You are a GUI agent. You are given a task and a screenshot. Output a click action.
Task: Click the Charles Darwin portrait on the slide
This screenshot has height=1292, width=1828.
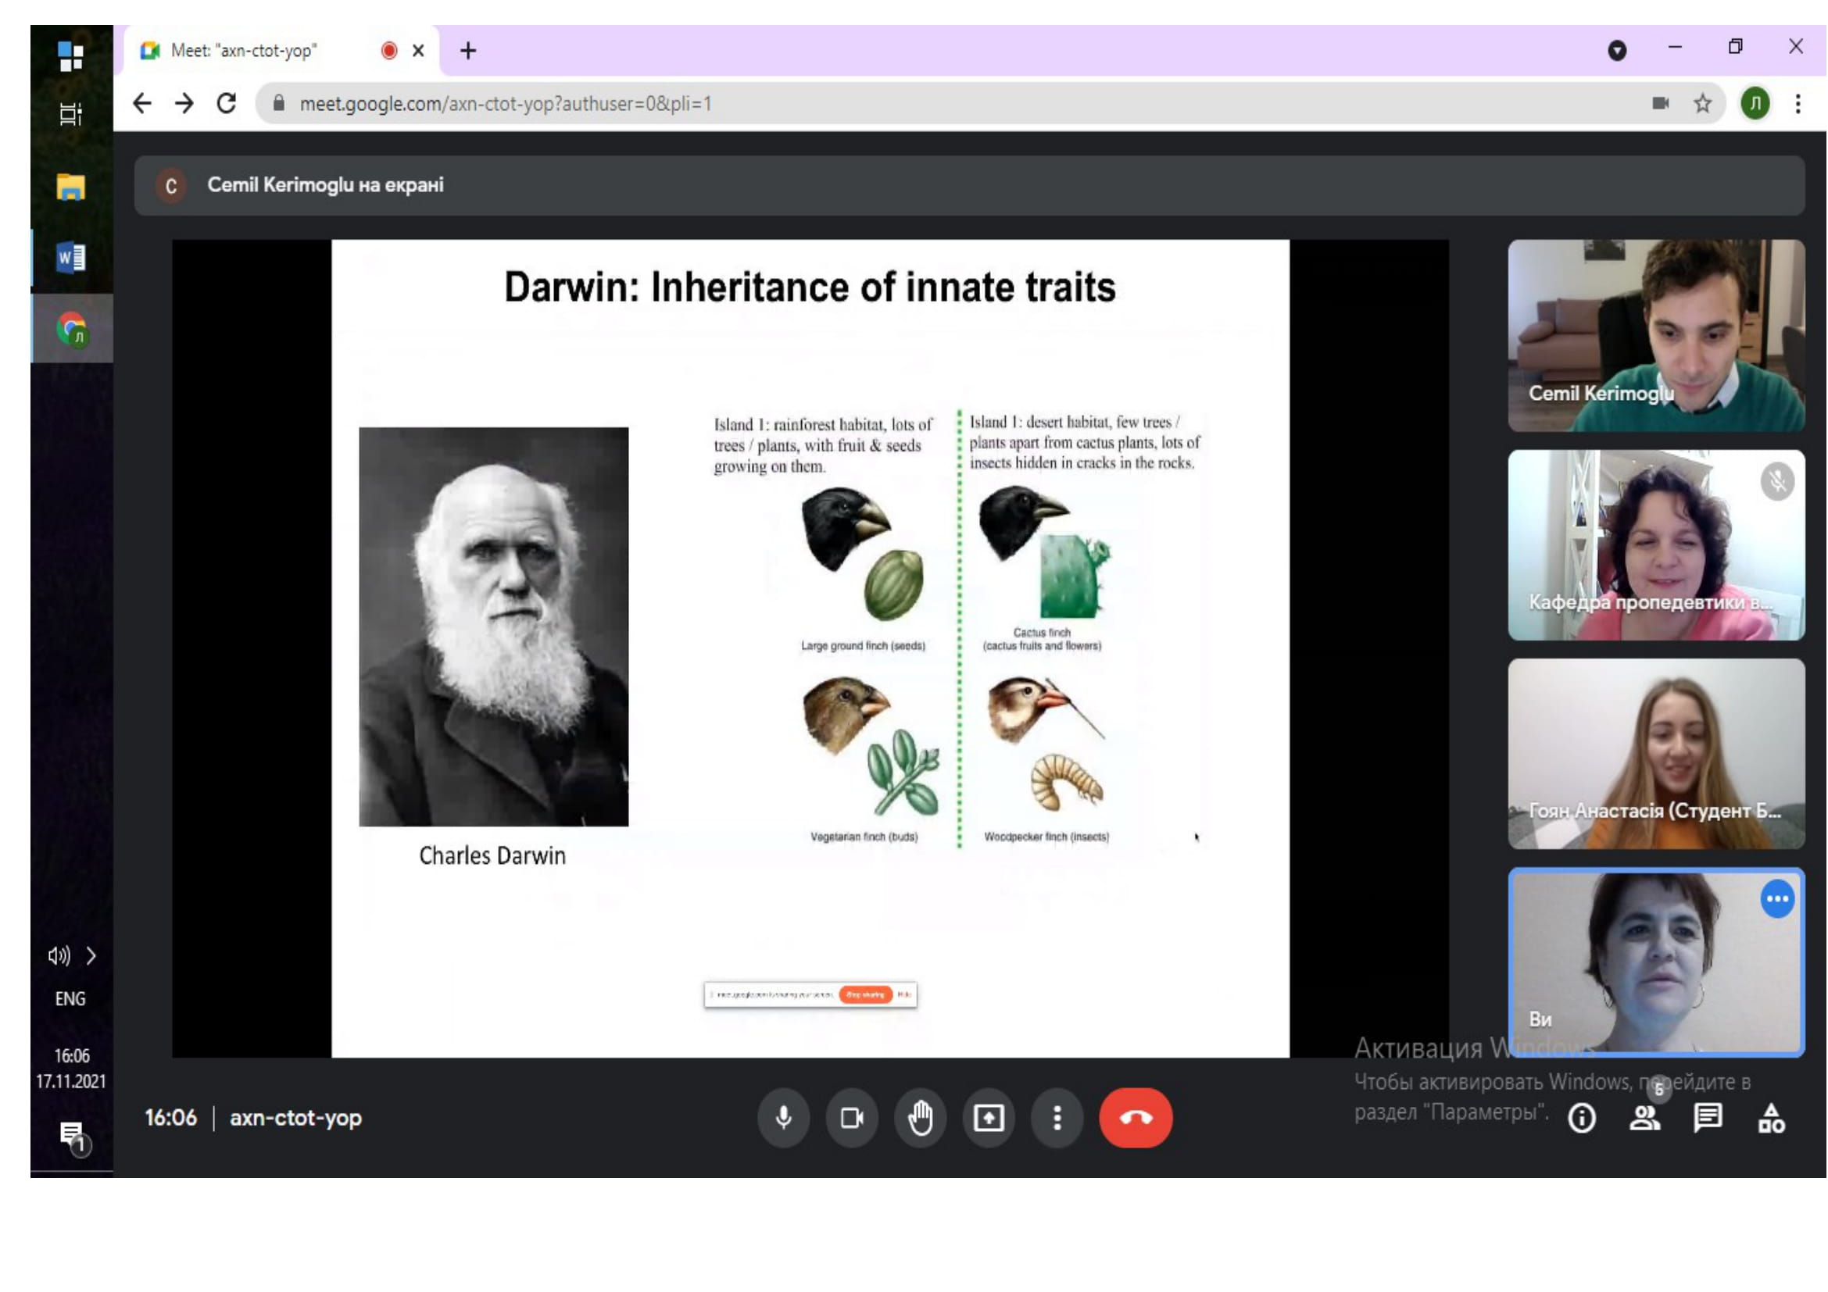point(494,627)
